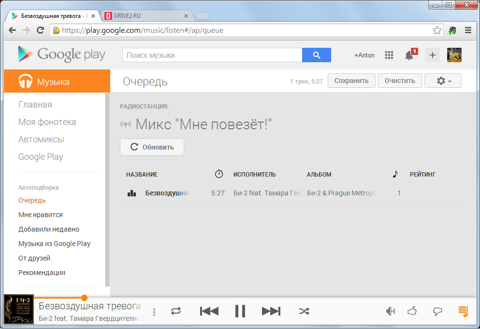Click the Сохранить button
The width and height of the screenshot is (480, 329).
pyautogui.click(x=351, y=81)
